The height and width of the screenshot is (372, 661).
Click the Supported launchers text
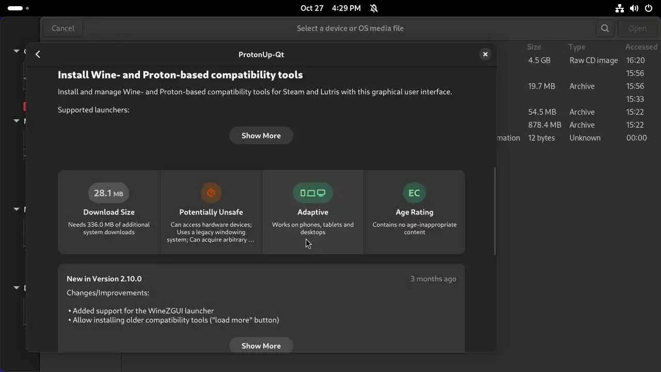click(x=93, y=110)
